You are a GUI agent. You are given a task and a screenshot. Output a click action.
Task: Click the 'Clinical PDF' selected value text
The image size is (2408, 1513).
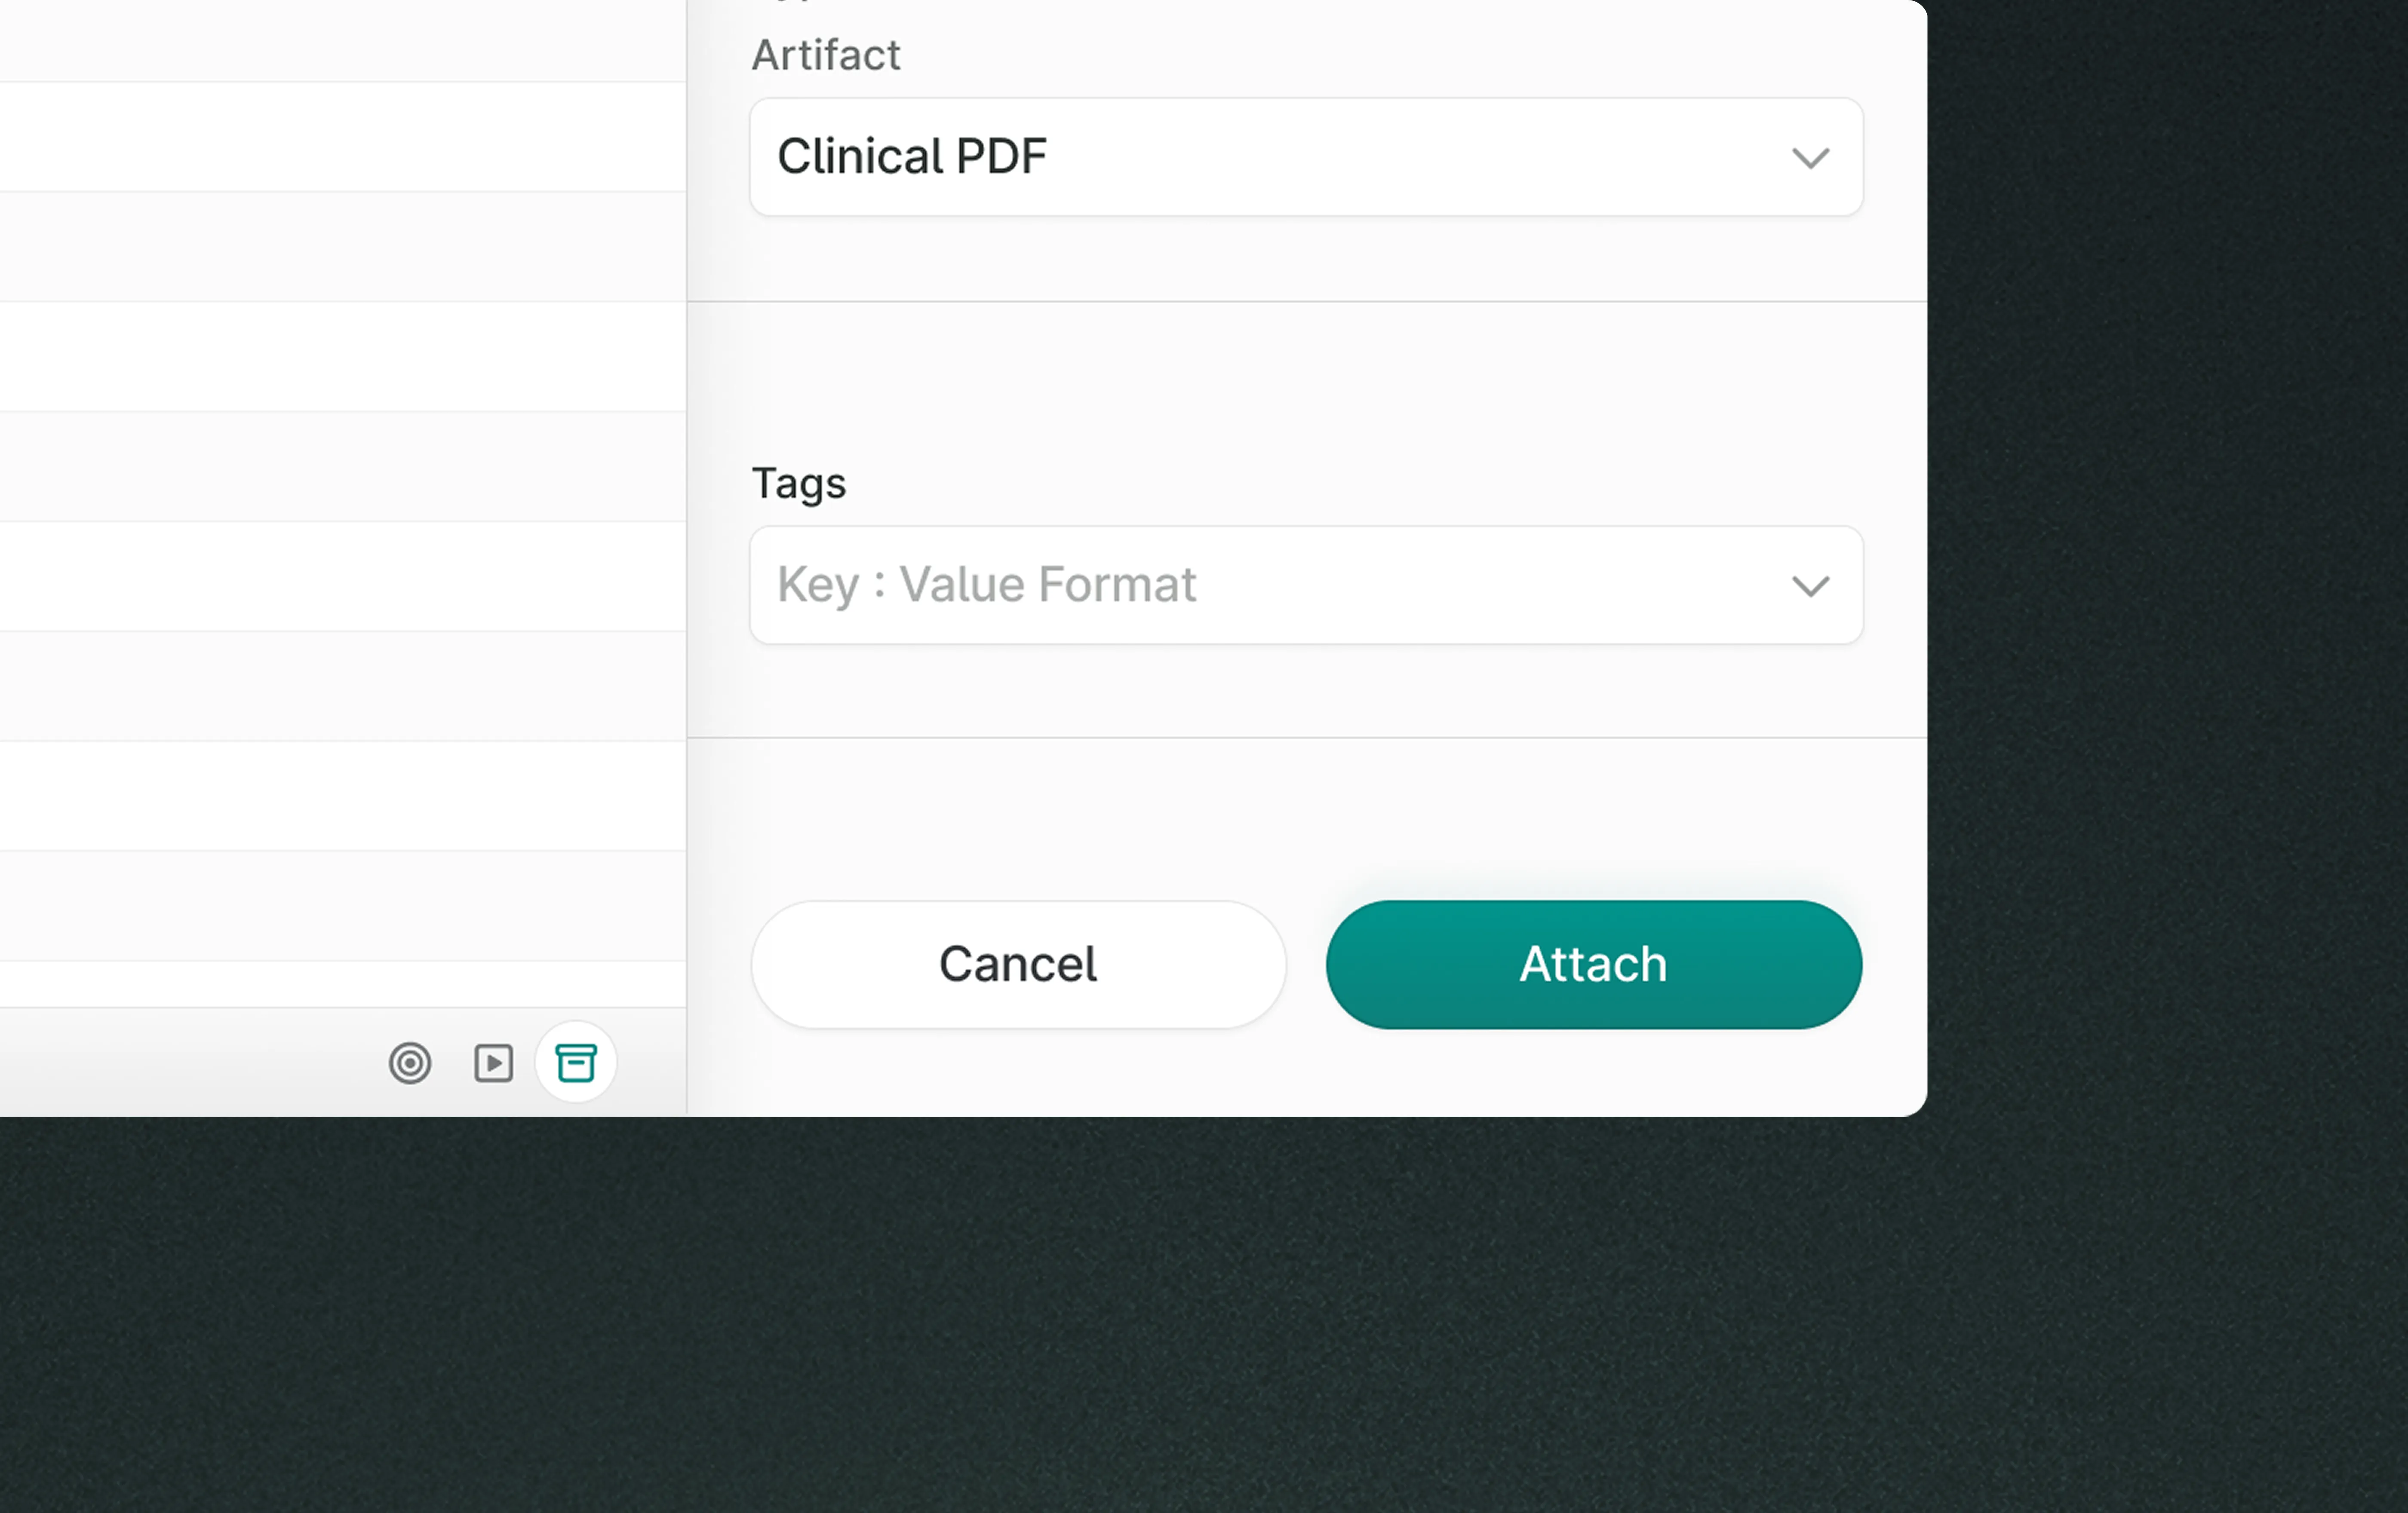point(911,157)
